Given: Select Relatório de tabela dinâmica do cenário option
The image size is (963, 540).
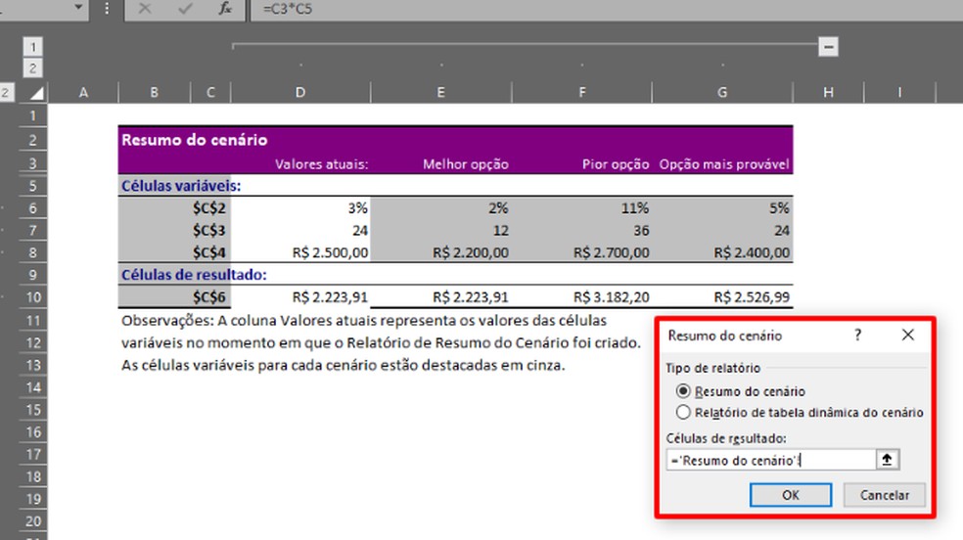Looking at the screenshot, I should point(800,413).
